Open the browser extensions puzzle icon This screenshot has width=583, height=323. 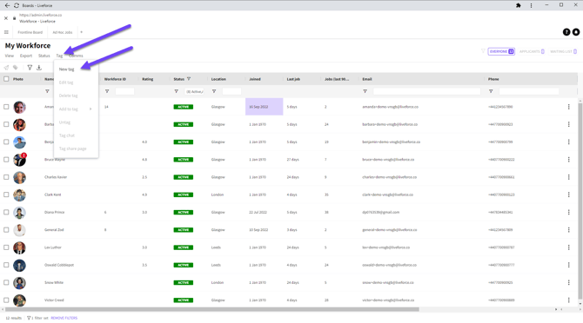click(519, 5)
